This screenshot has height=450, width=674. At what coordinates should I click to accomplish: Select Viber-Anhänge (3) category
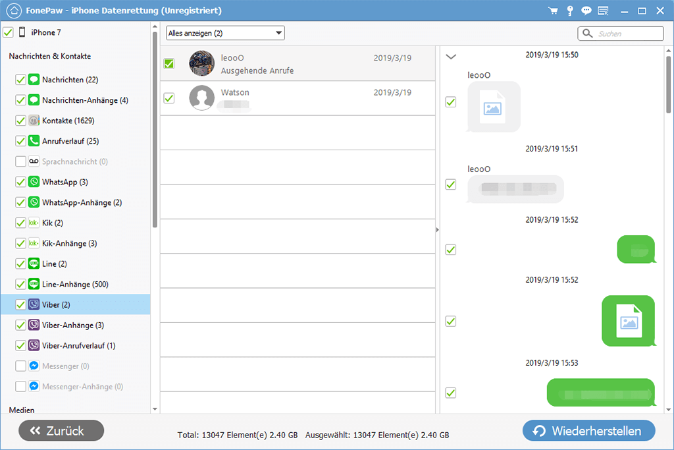[73, 325]
